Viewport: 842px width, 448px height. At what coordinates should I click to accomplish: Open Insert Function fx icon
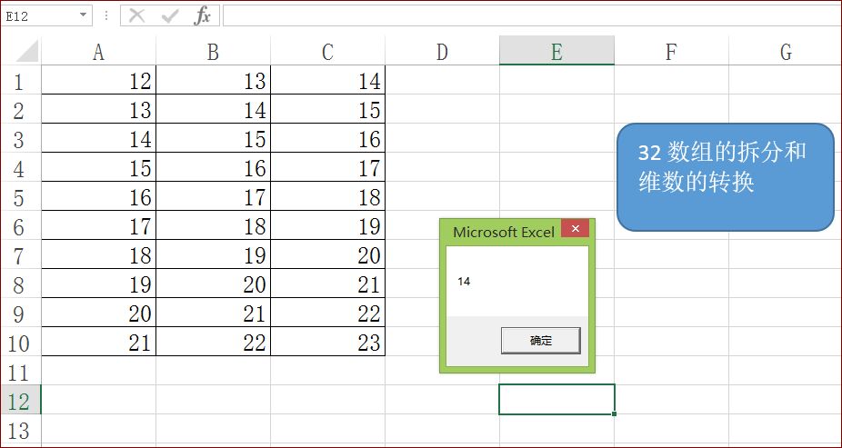(202, 16)
